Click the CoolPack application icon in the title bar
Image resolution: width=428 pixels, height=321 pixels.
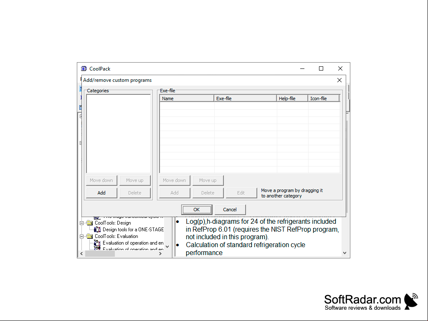84,68
